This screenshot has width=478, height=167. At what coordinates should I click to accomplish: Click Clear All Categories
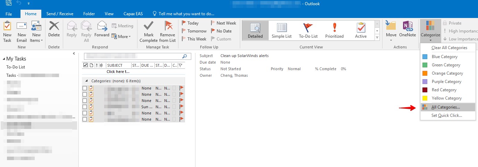449,48
